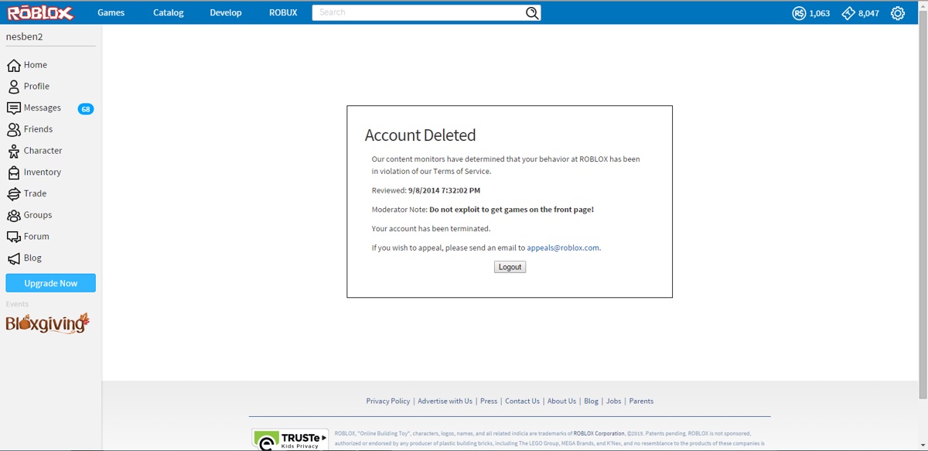Click the Inventory backpack icon

pos(13,173)
